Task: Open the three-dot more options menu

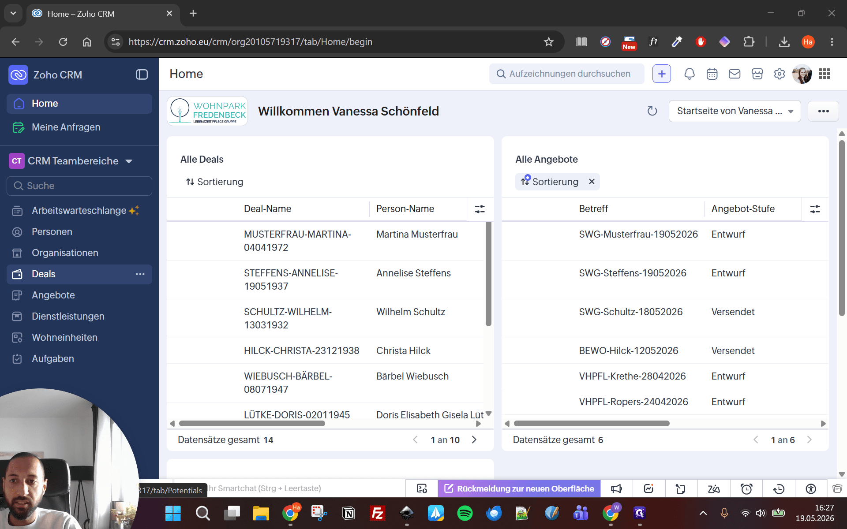Action: coord(823,111)
